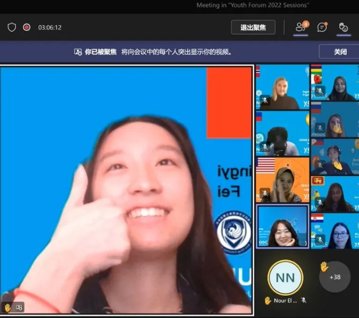Image resolution: width=359 pixels, height=318 pixels.
Task: Select the thumbnail with Sri Lanka flag
Action: 335,194
